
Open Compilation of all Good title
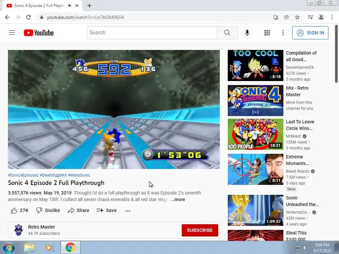[301, 56]
